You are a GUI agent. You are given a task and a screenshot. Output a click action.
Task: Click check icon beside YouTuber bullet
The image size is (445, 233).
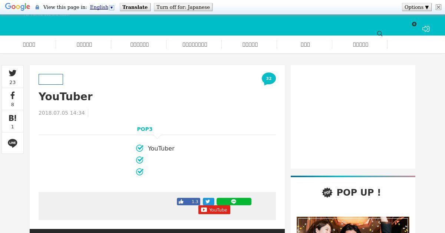coord(140,148)
